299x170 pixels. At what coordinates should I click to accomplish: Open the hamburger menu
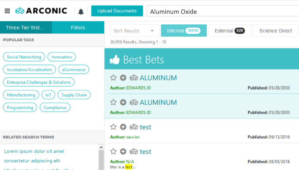coord(7,11)
